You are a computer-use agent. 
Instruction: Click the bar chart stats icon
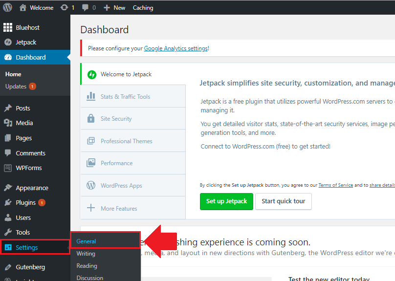pos(91,96)
